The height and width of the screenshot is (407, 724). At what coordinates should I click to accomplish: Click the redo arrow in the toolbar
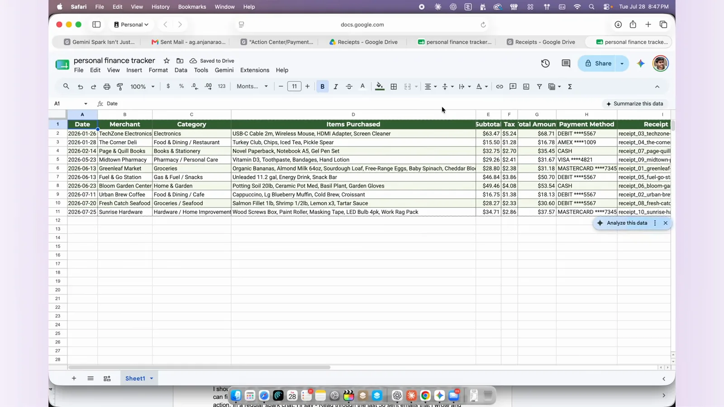click(x=93, y=86)
